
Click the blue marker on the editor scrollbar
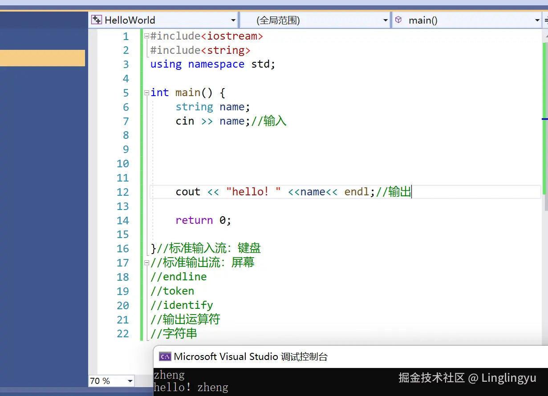pyautogui.click(x=545, y=119)
